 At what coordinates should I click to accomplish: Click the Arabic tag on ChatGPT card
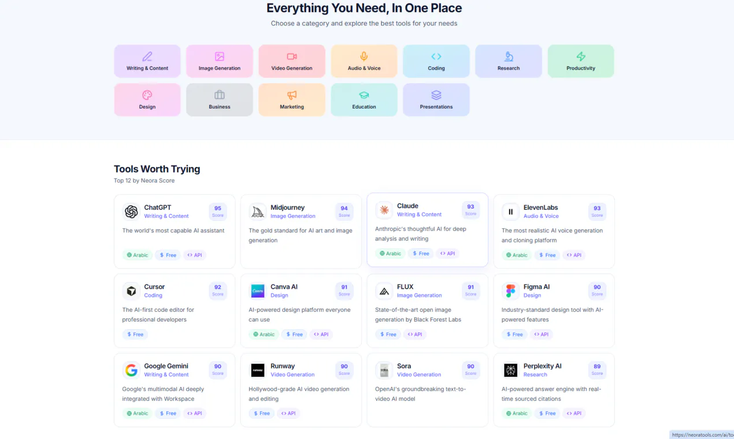(x=138, y=255)
